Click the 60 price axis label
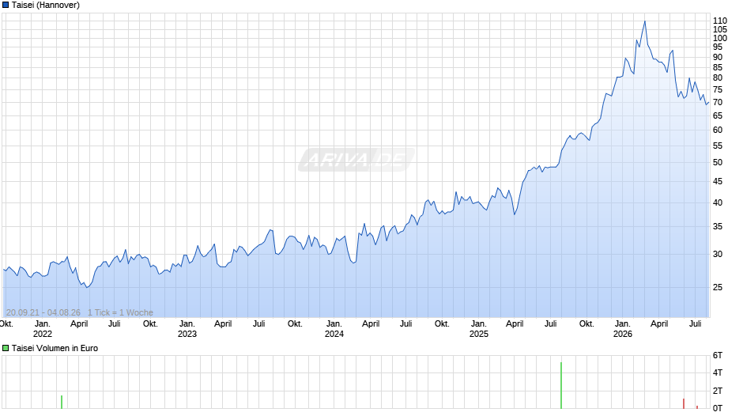 coord(718,130)
